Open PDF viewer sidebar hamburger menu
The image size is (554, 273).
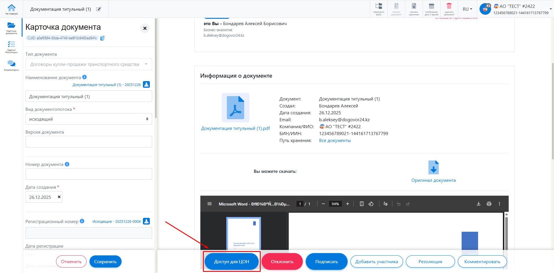[x=210, y=204]
